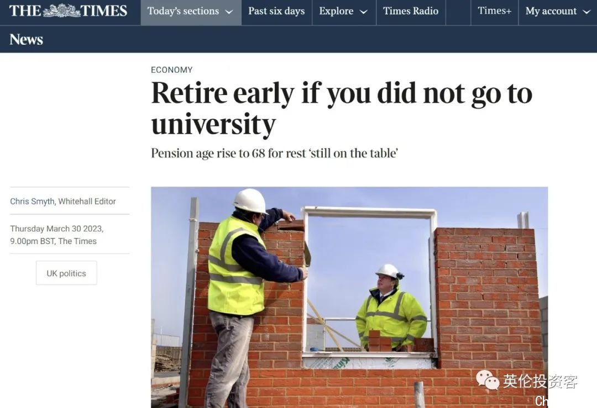Click THE TIMES masthead text
This screenshot has height=408, width=597.
(68, 10)
